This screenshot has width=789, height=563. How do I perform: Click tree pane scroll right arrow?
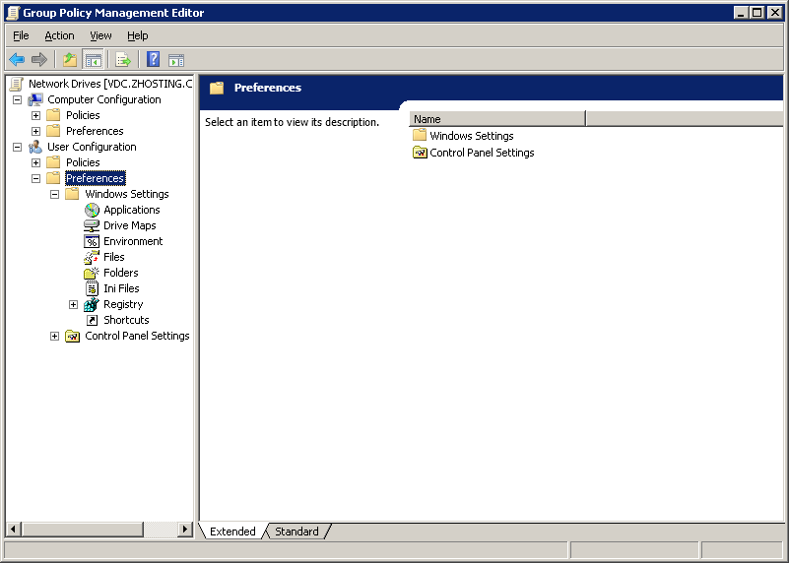(x=185, y=529)
